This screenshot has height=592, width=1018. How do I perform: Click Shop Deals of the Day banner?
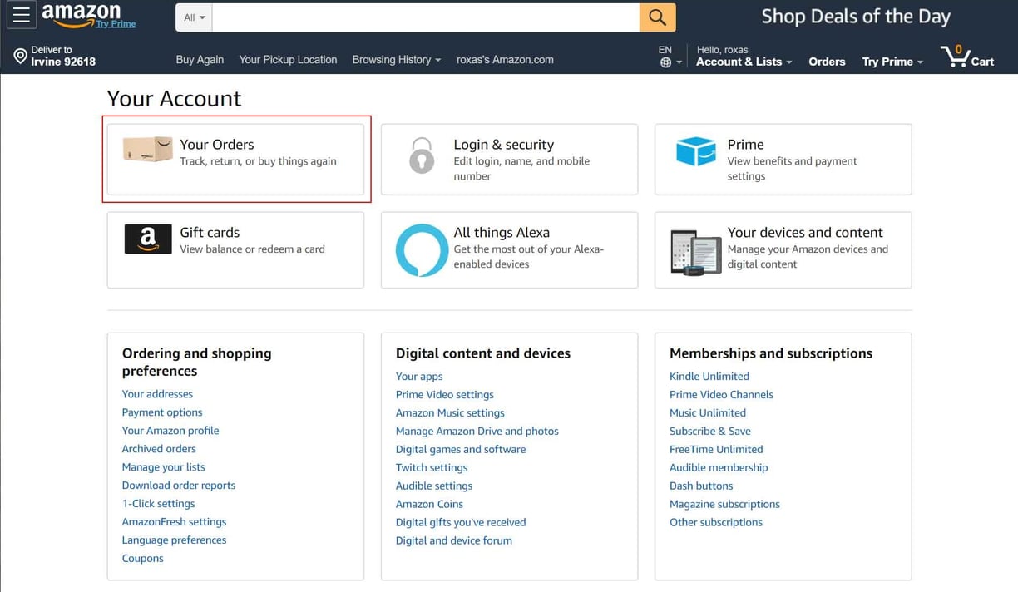tap(856, 17)
